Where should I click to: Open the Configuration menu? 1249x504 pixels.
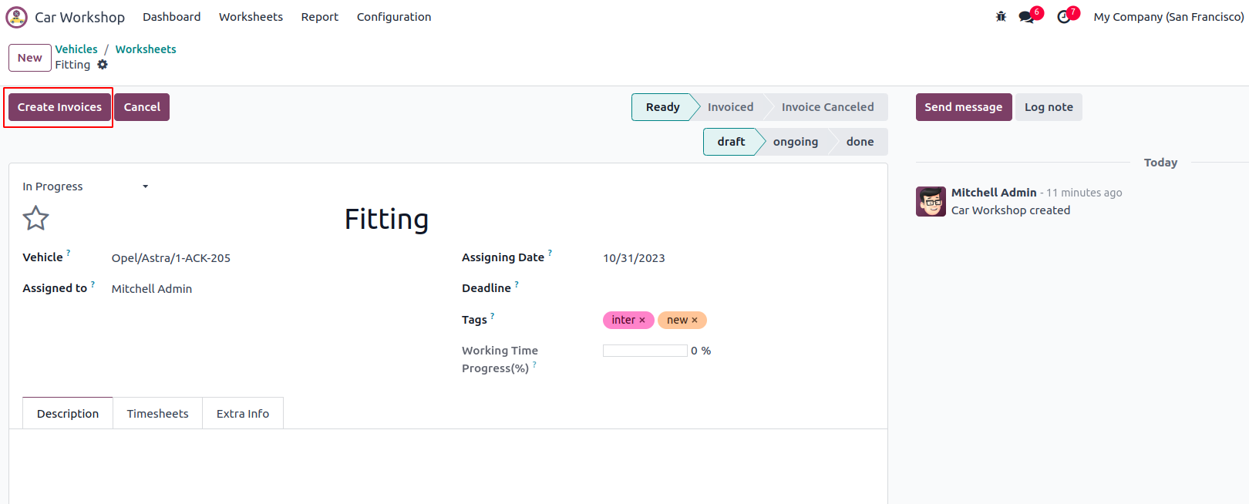click(393, 17)
